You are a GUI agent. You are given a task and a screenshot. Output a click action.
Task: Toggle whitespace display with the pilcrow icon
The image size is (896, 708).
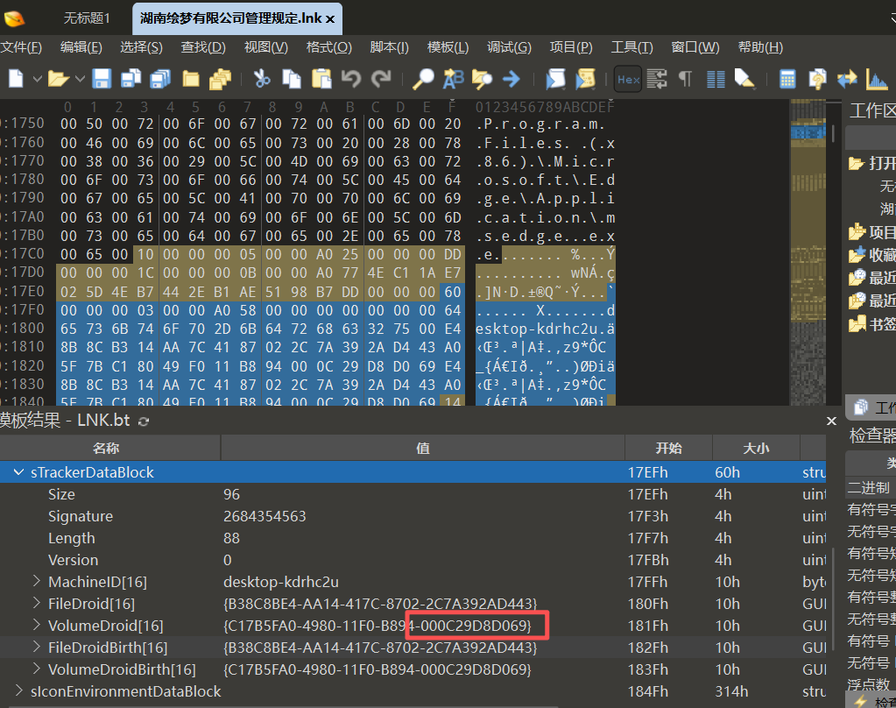(x=685, y=78)
